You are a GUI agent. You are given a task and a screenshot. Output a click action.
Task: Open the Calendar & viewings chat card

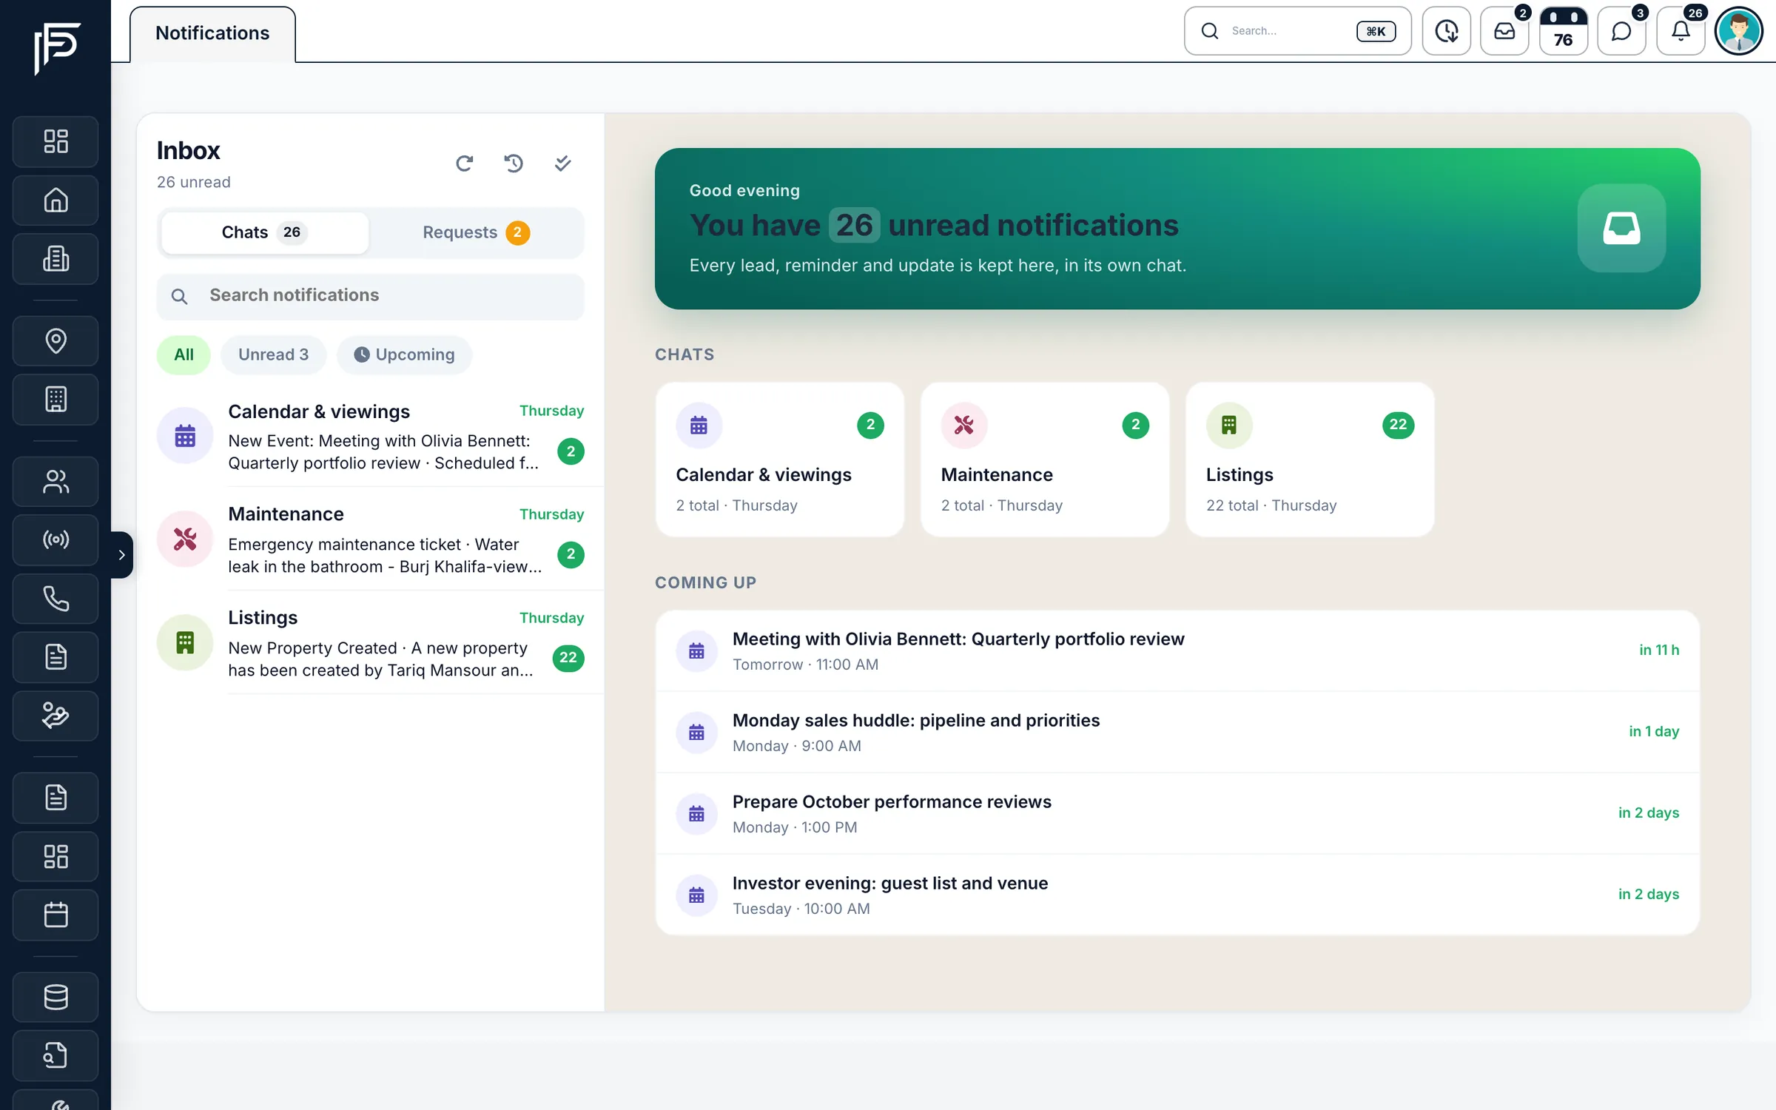click(779, 459)
